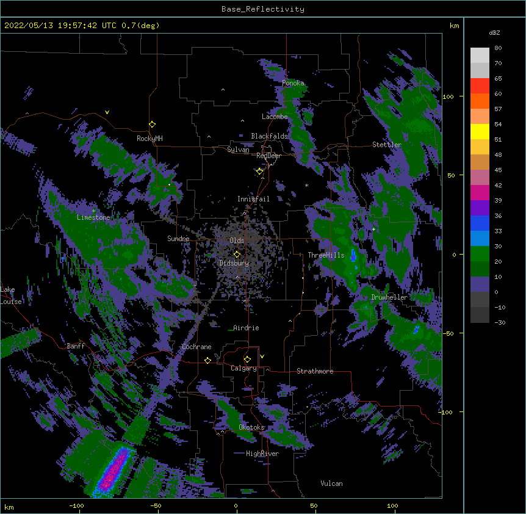Click the Sylvan label

coord(238,150)
